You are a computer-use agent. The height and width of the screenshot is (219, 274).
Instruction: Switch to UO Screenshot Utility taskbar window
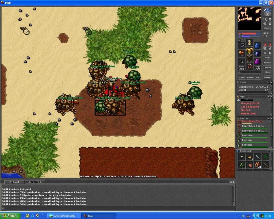[64, 216]
